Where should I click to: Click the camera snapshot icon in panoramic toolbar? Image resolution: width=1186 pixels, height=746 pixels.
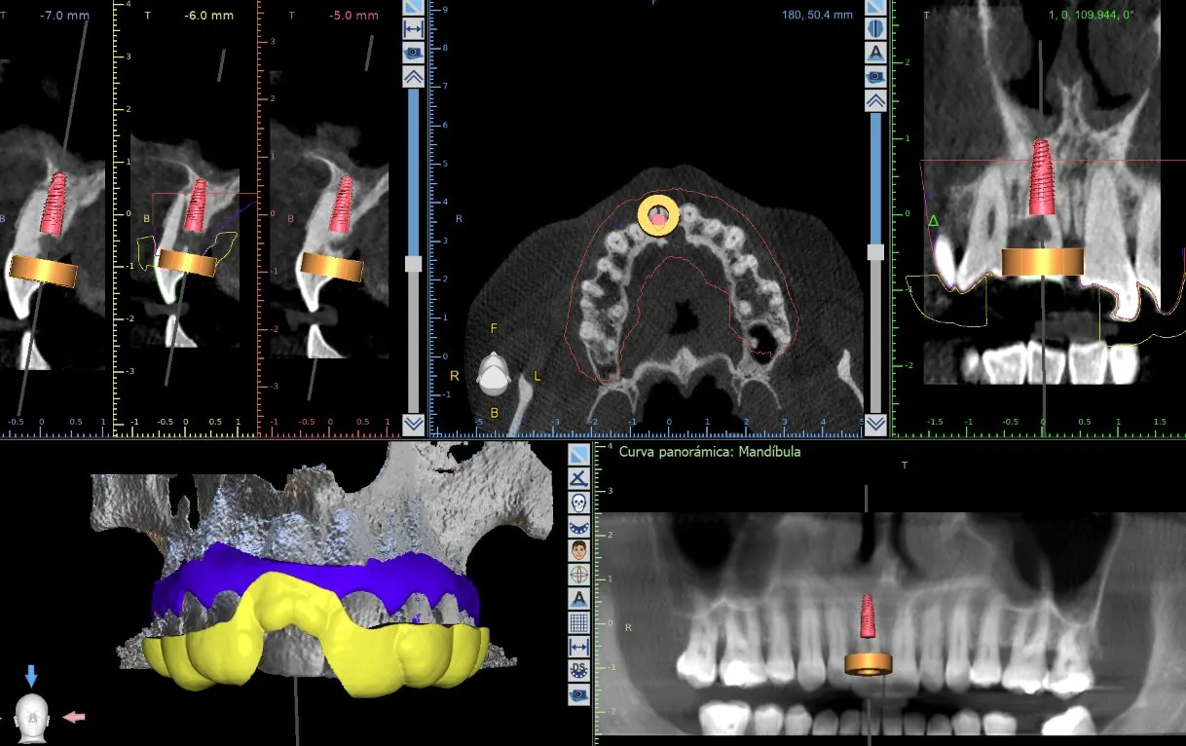pyautogui.click(x=578, y=693)
